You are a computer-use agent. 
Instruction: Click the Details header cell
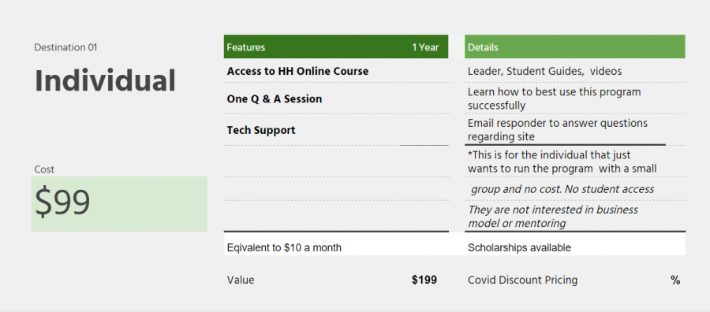tap(574, 46)
